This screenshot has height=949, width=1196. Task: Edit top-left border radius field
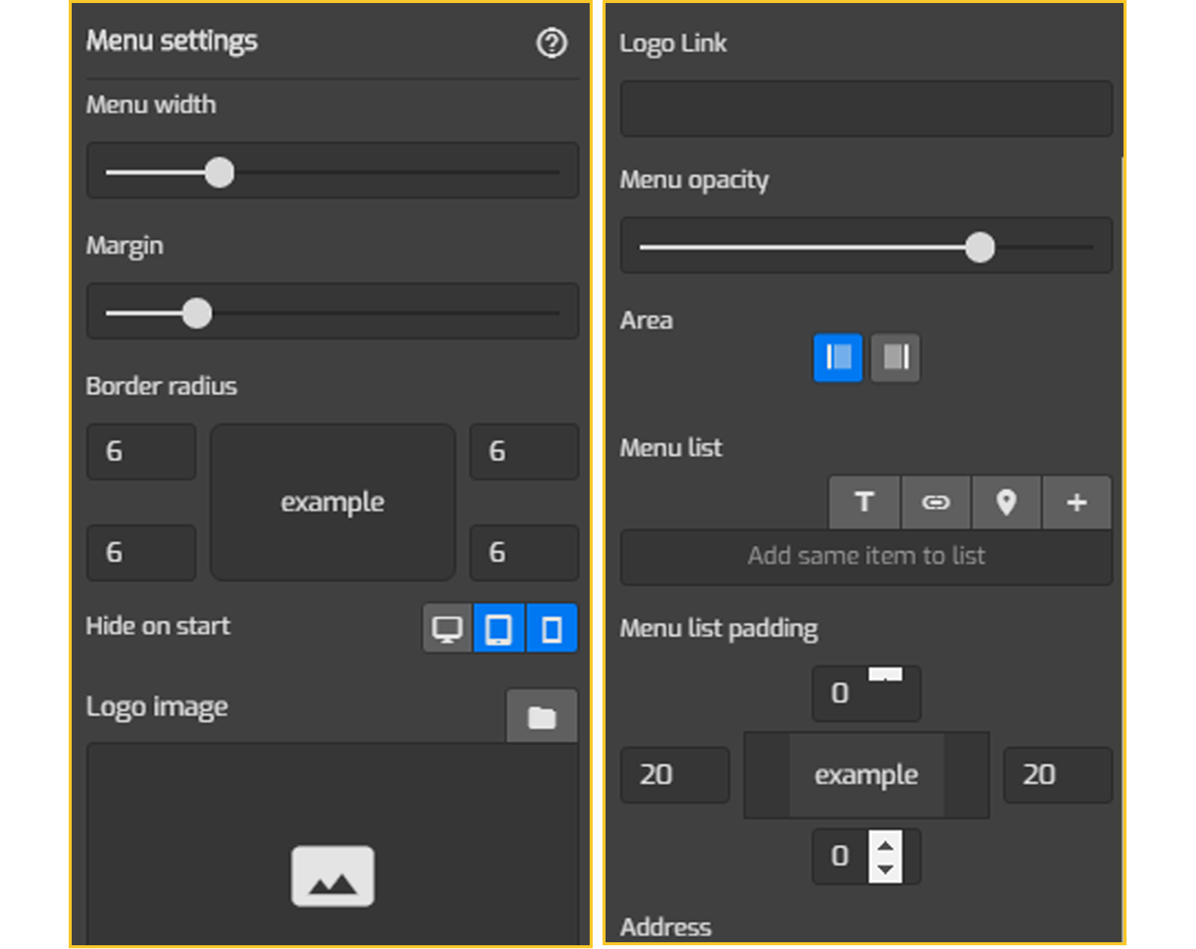pos(141,452)
